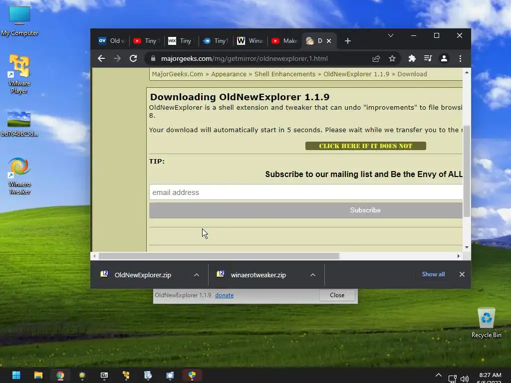This screenshot has height=383, width=511.
Task: Open the Recycle Bin
Action: pyautogui.click(x=486, y=323)
